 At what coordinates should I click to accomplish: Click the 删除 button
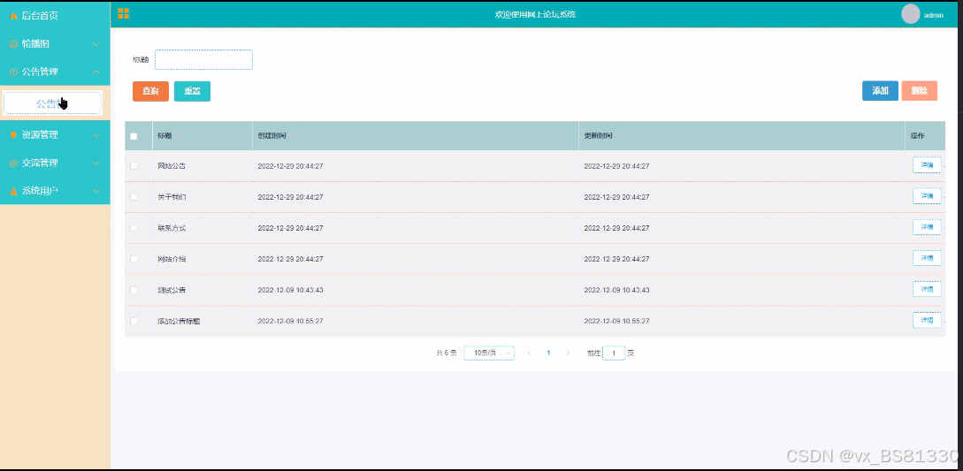tap(920, 91)
